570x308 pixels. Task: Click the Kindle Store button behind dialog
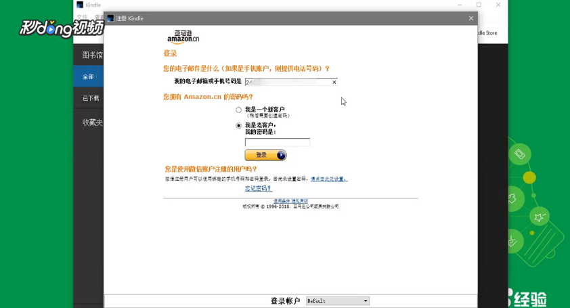coord(487,32)
